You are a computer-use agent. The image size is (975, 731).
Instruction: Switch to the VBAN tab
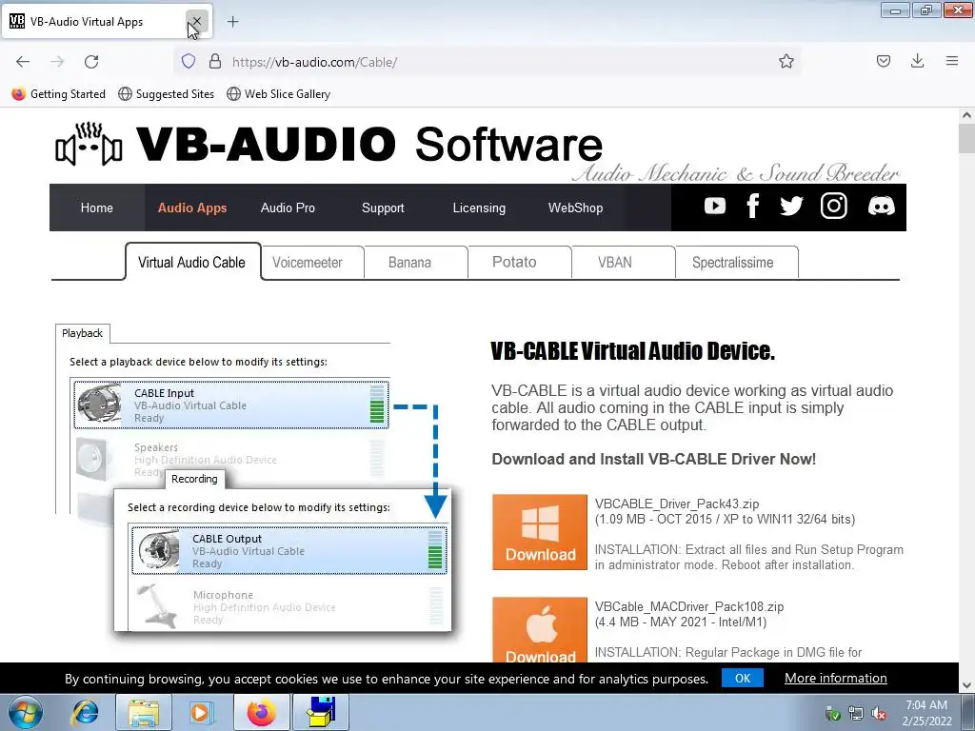(x=615, y=263)
